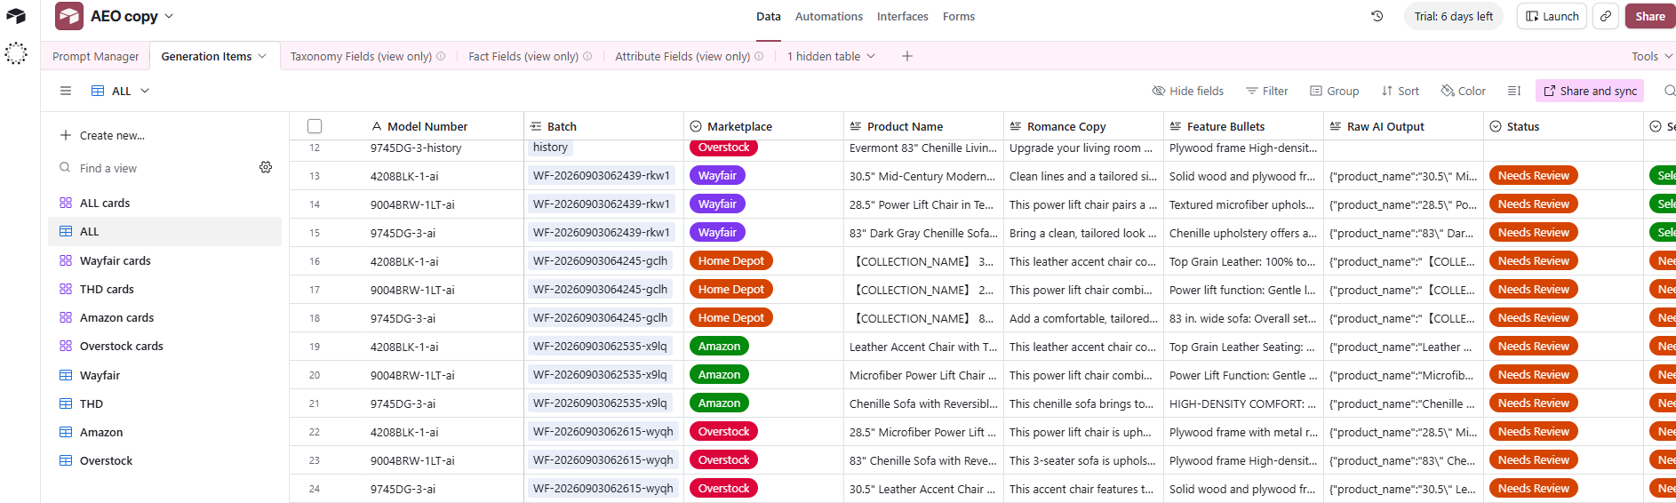1676x503 pixels.
Task: Expand 1 hidden table dropdown
Action: 831,56
